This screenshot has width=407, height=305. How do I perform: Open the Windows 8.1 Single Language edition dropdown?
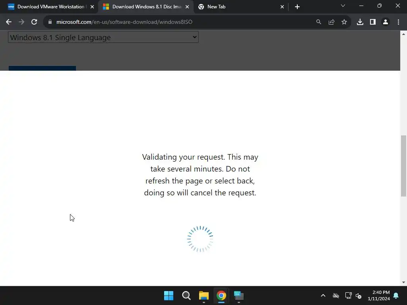point(103,37)
